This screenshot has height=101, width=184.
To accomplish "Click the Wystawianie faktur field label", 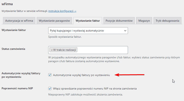I will tap(14, 30).
